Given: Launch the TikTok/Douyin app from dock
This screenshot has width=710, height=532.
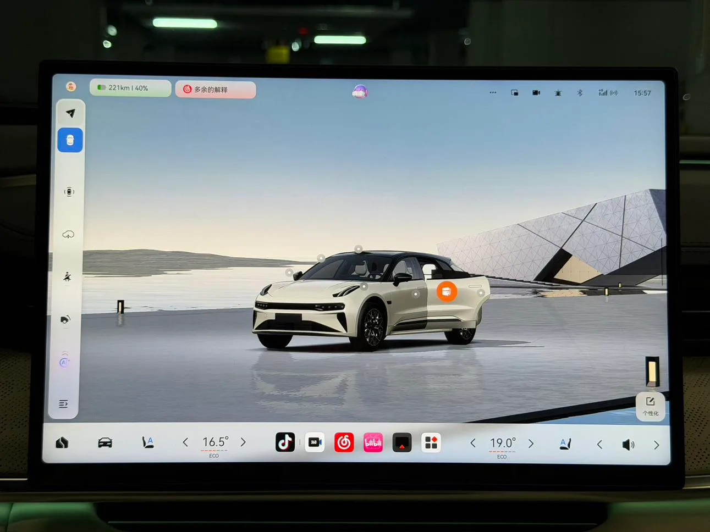Looking at the screenshot, I should (285, 442).
